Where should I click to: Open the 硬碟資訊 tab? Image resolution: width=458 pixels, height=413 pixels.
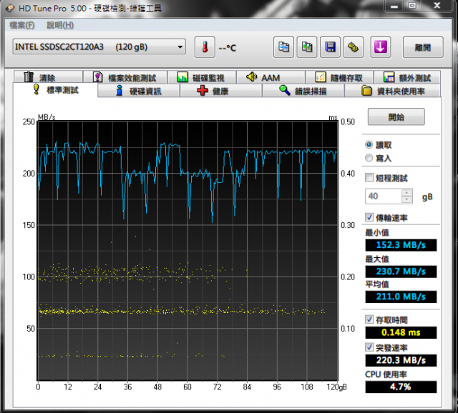click(139, 91)
